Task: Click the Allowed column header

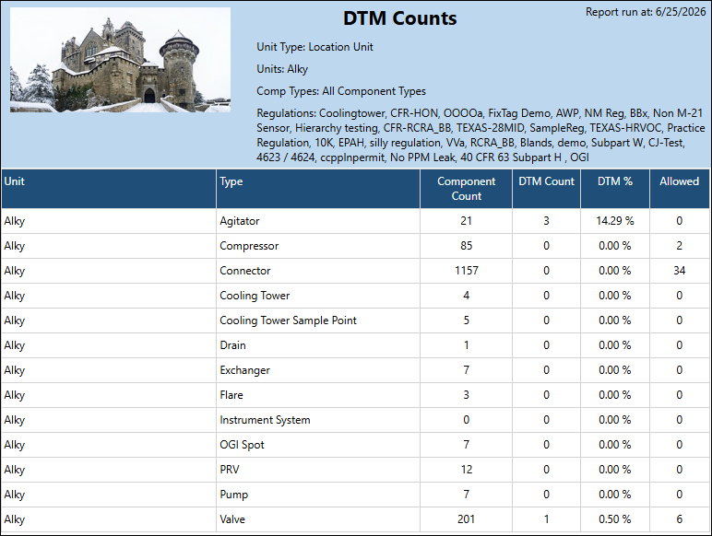Action: pos(680,189)
